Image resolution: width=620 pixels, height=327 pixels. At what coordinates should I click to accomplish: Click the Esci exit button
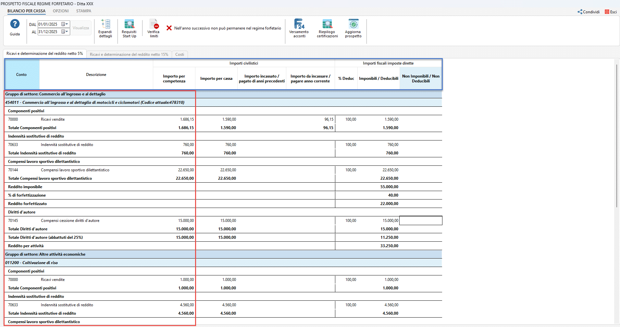pyautogui.click(x=611, y=12)
